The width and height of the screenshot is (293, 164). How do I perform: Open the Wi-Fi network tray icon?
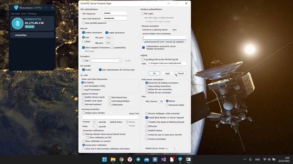click(x=265, y=159)
